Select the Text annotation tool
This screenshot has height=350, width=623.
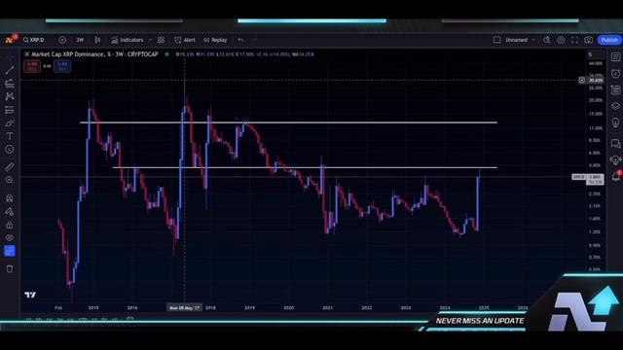10,136
